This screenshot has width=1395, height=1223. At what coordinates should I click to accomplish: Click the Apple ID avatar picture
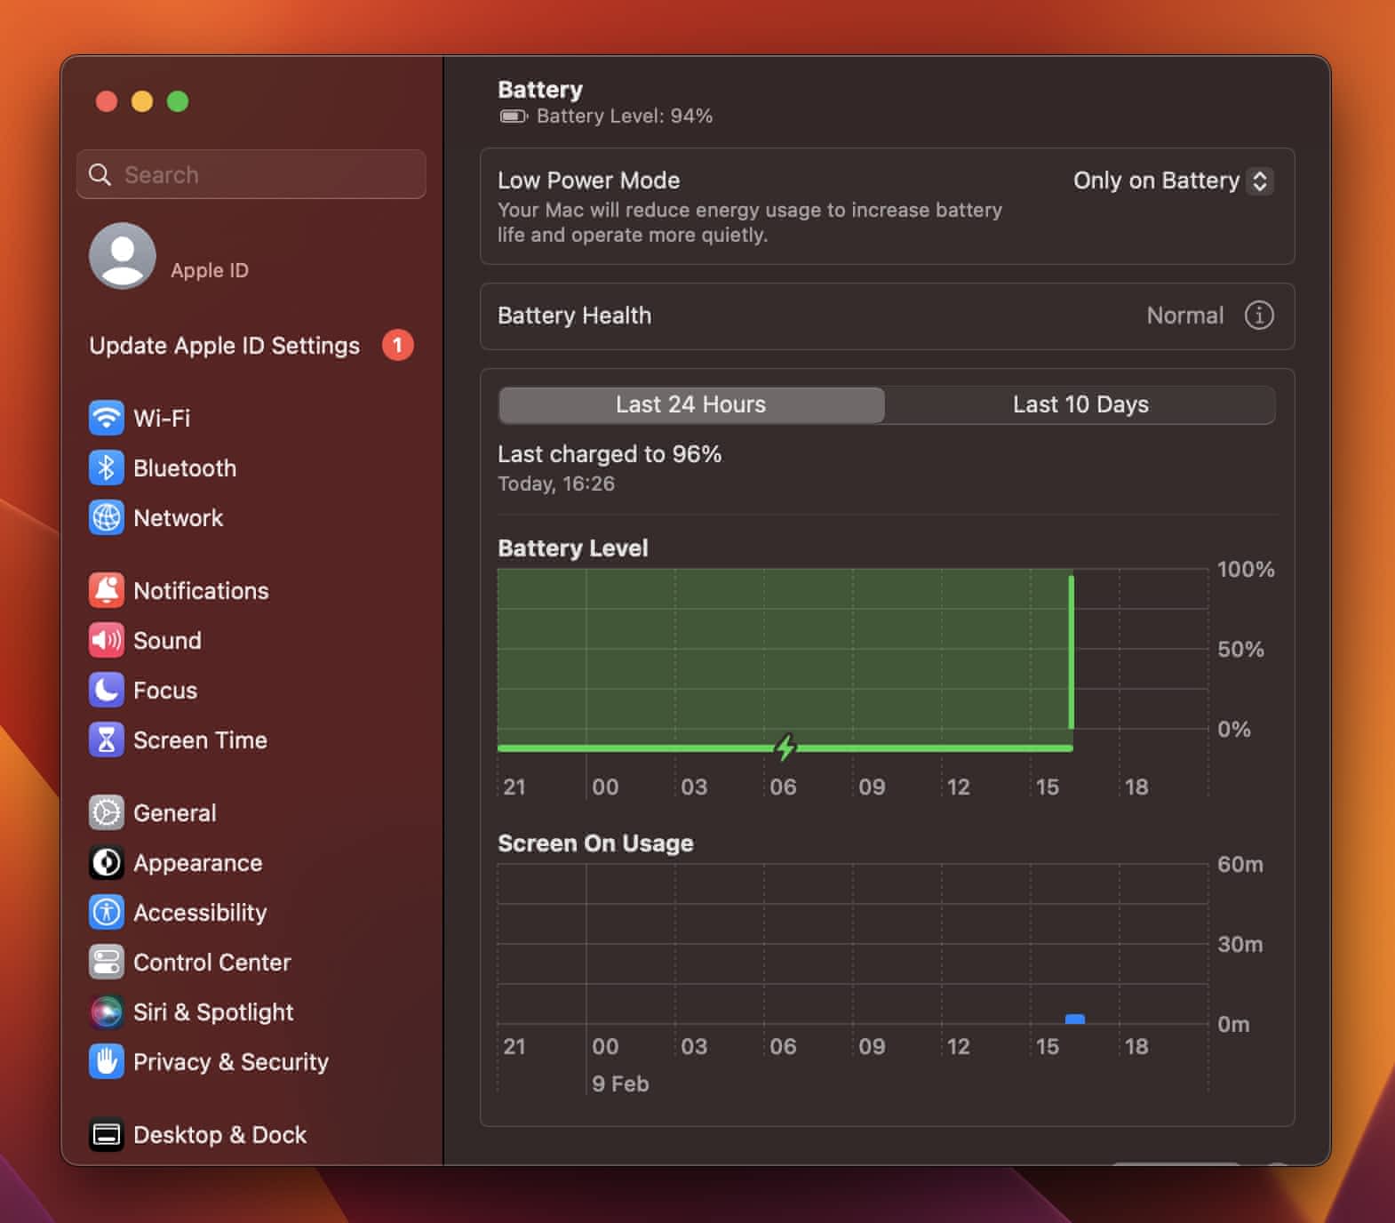[x=123, y=256]
